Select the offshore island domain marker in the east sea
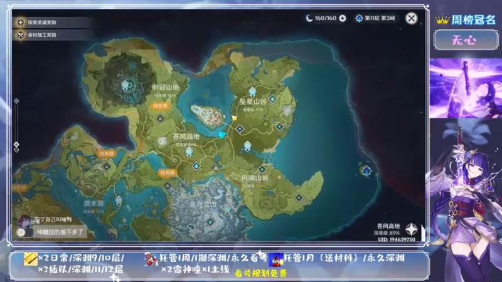 tap(366, 171)
